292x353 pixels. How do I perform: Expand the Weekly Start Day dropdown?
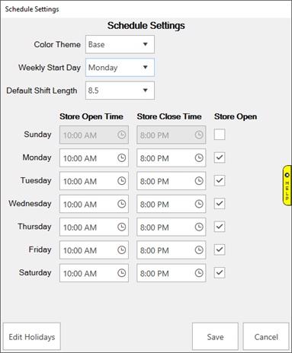120,68
